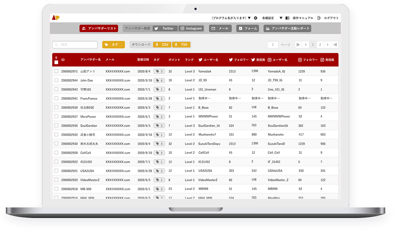Click the logout icon (ログアウト)
This screenshot has width=394, height=230.
[319, 18]
